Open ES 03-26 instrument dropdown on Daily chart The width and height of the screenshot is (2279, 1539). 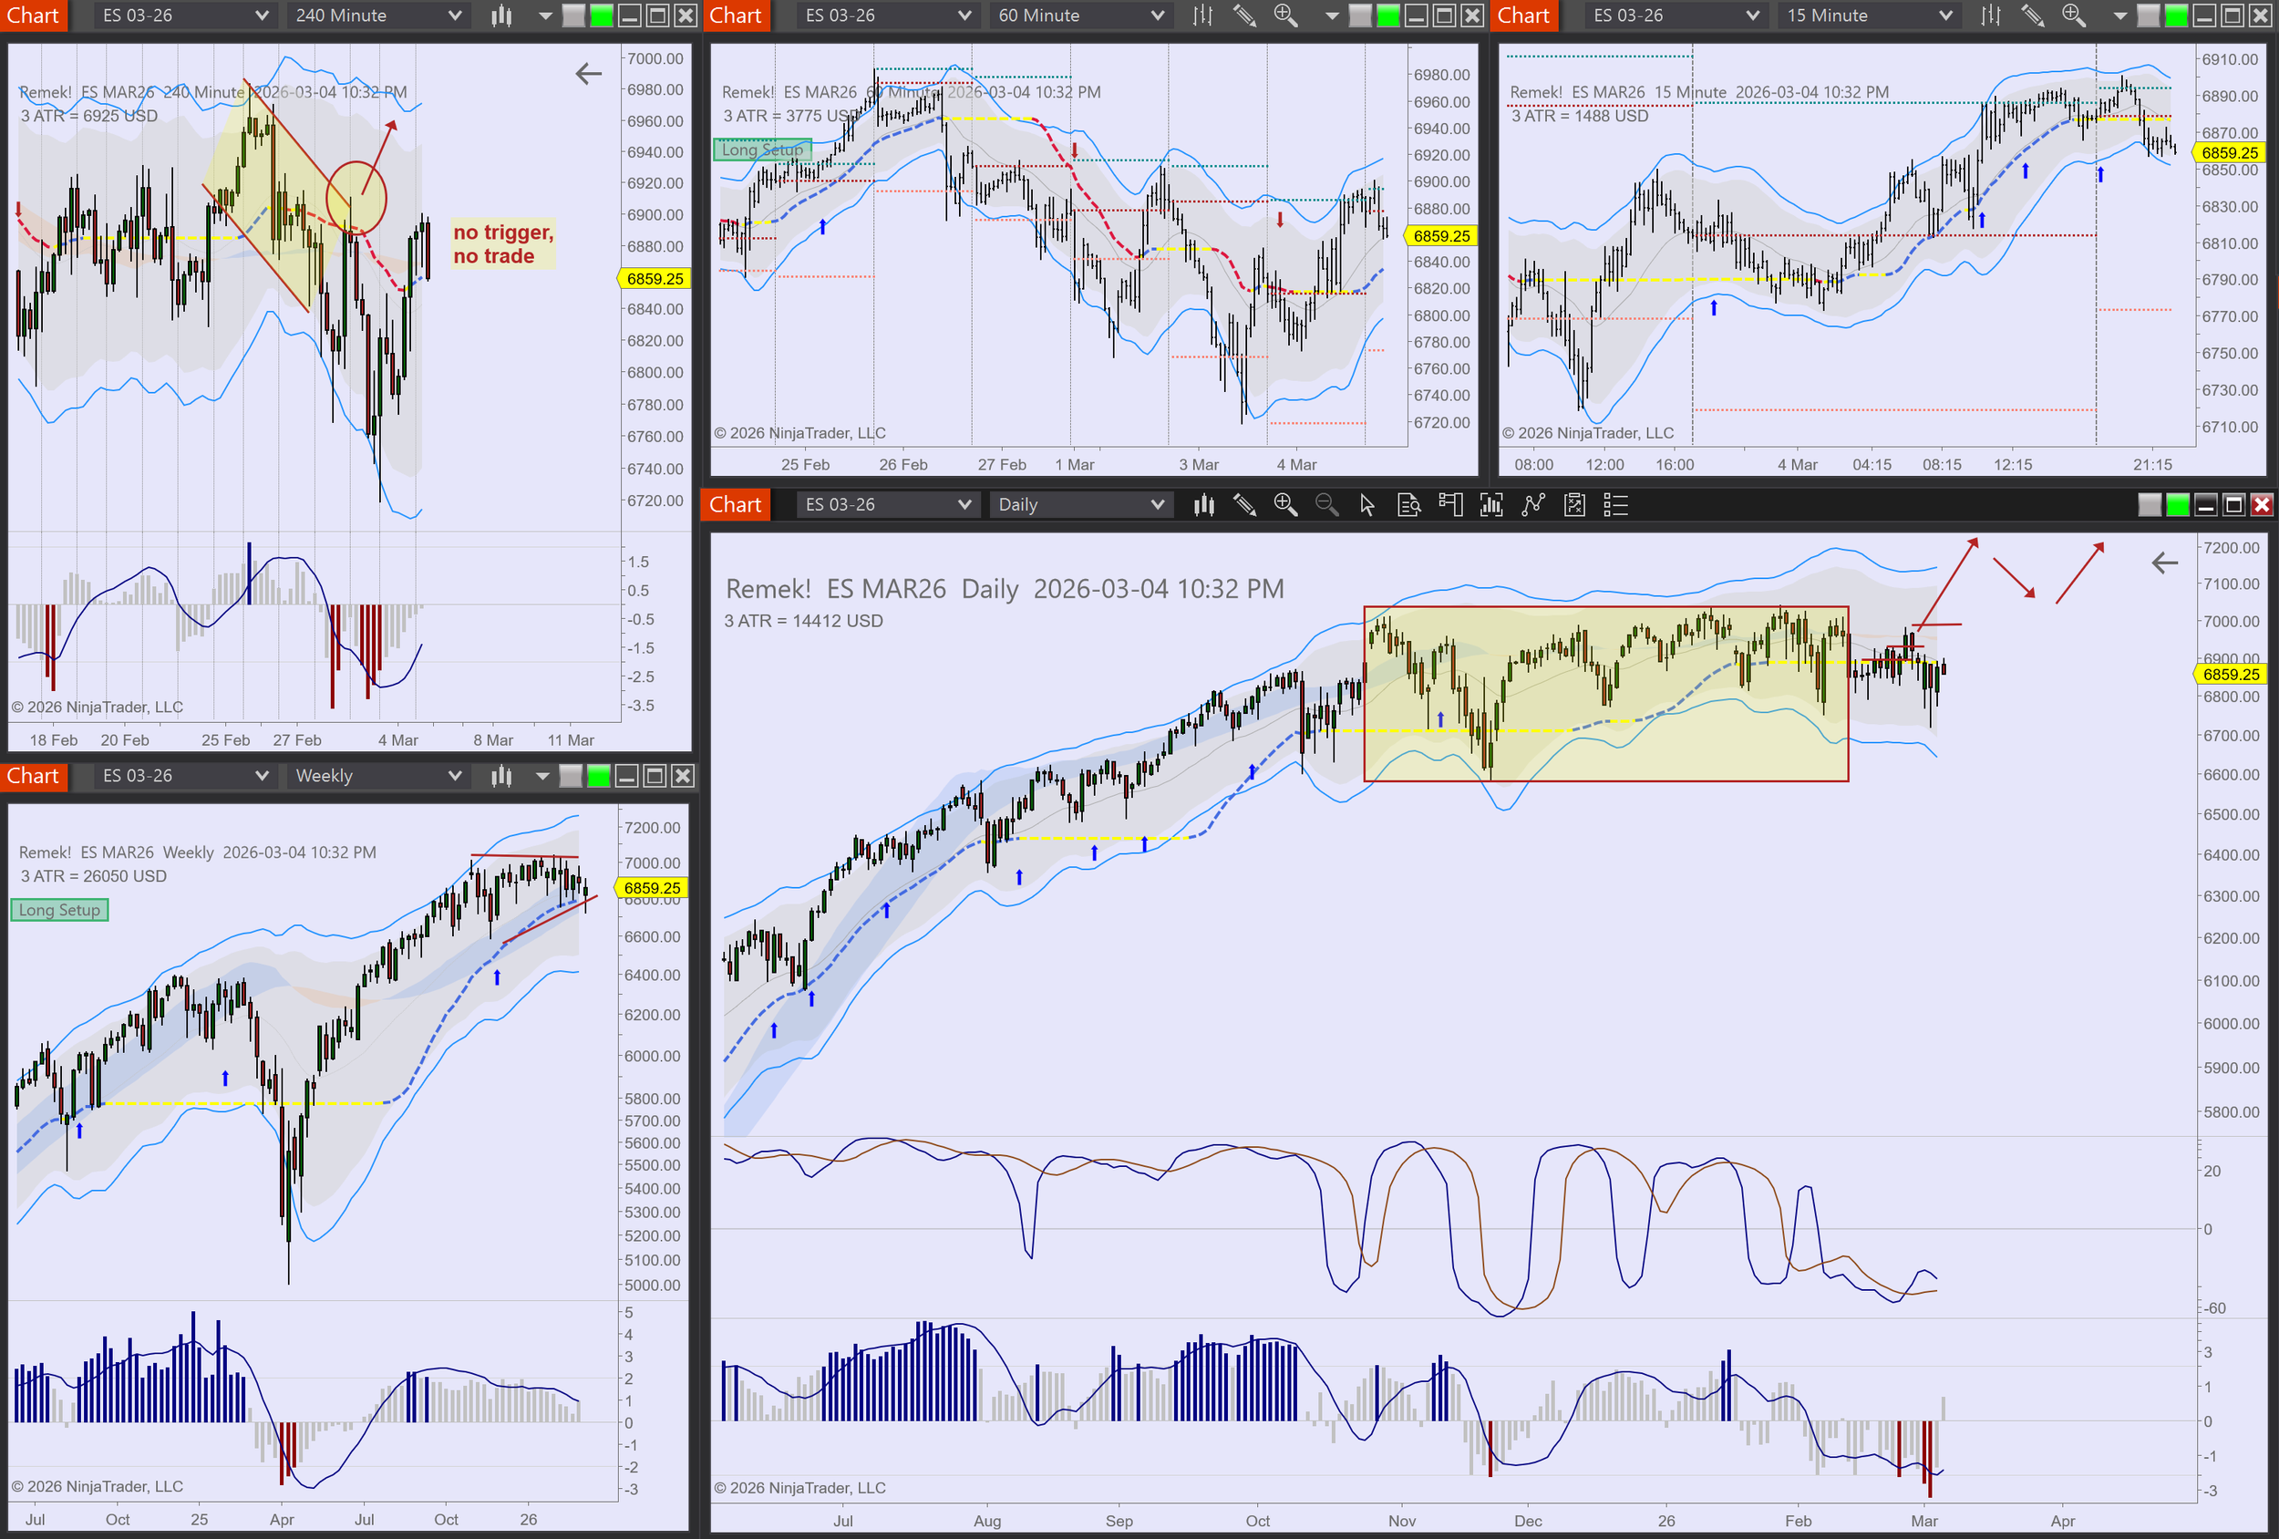pos(888,505)
